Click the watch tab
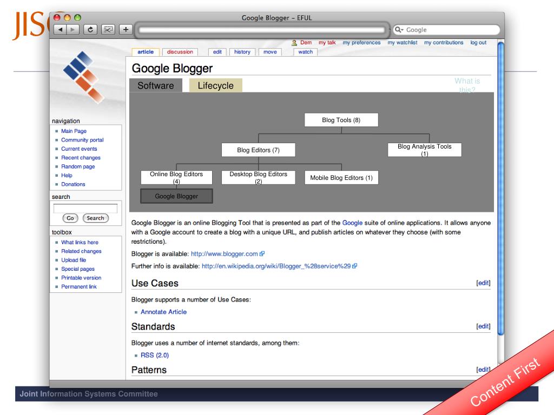554x415 pixels. pos(306,52)
